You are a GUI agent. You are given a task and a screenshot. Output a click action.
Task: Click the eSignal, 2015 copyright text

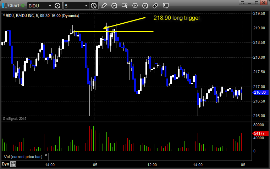(x=15, y=118)
